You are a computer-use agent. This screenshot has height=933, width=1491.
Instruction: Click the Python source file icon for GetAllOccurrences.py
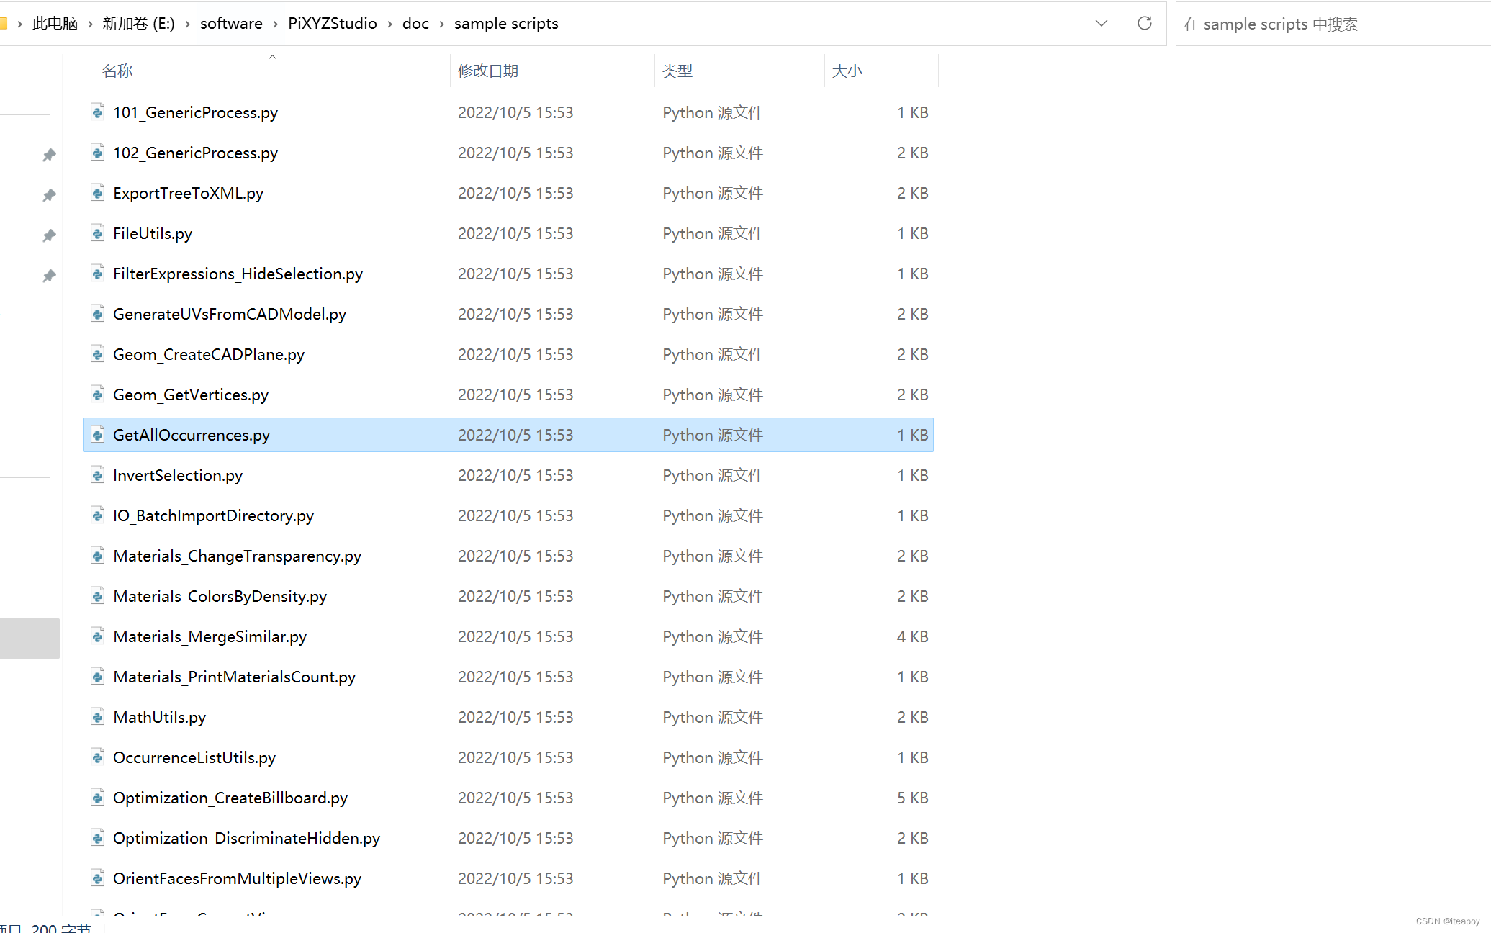point(96,434)
